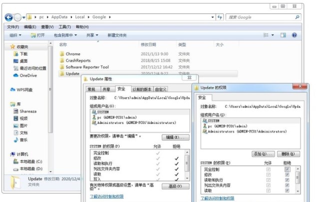316x202 pixels.
Task: Click the 编辑(E)... button
Action: pos(175,137)
